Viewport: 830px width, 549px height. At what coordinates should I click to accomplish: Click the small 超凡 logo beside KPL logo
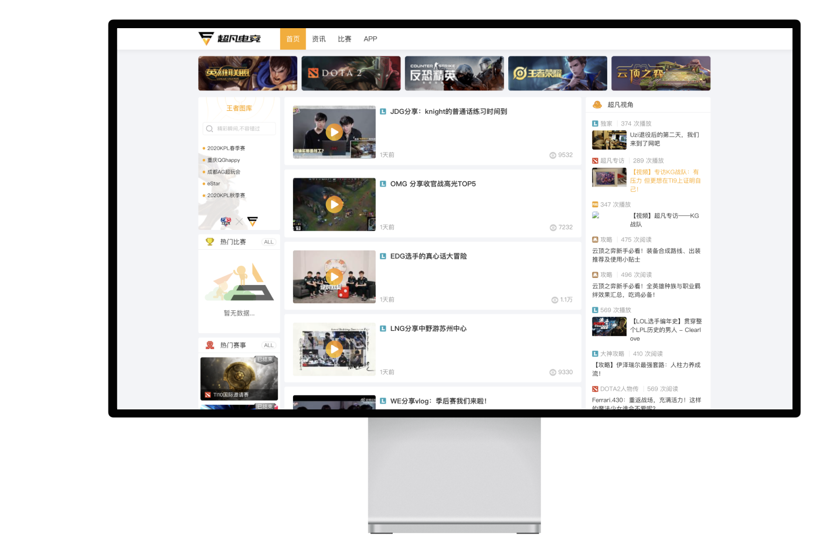click(253, 221)
